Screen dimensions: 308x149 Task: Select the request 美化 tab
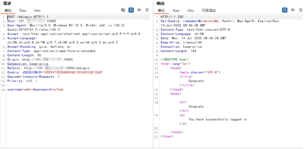[x=8, y=10]
